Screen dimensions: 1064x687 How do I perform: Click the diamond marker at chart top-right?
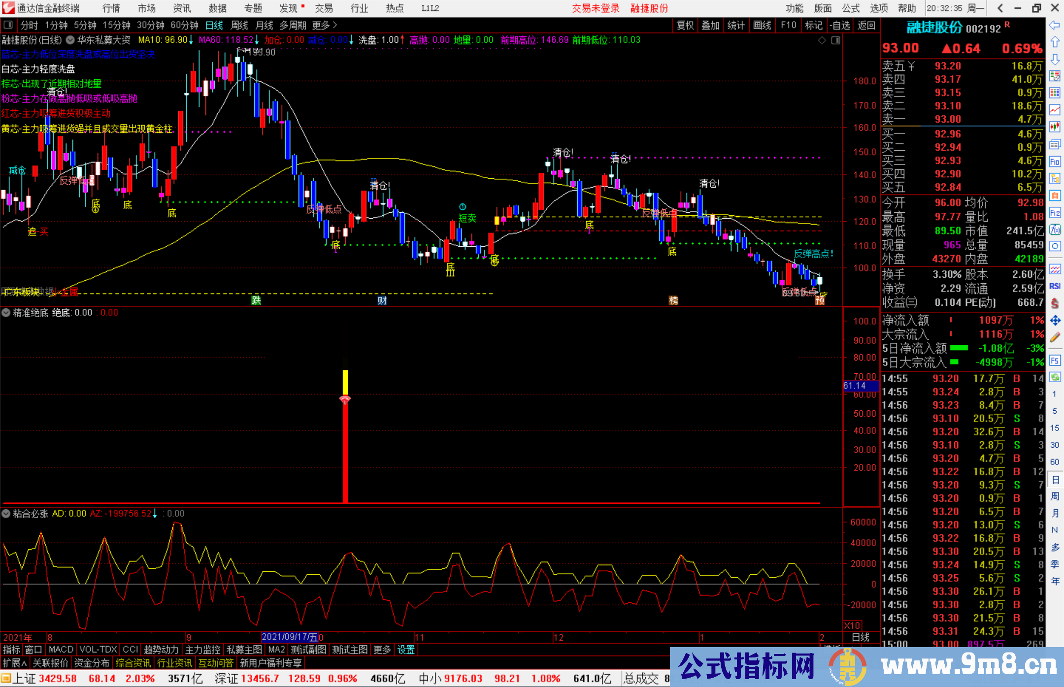point(822,40)
